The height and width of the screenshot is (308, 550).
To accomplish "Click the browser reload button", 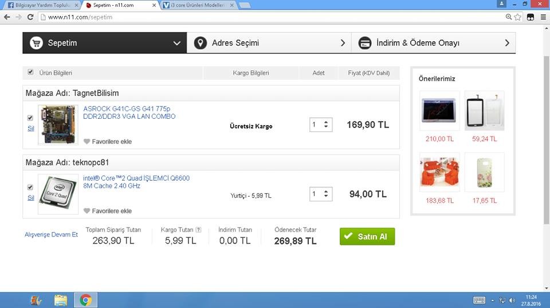I will click(x=30, y=17).
